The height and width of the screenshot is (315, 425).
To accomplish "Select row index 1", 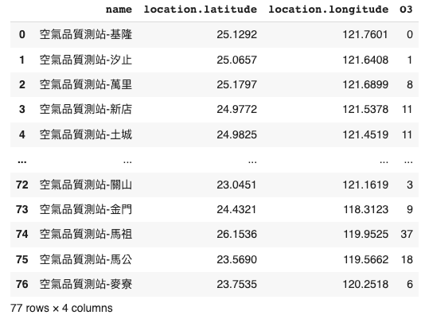I will click(x=22, y=60).
